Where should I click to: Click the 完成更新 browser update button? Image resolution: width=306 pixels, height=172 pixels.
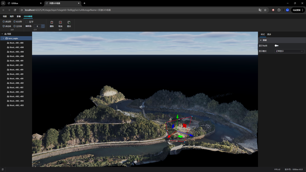[x=296, y=9]
